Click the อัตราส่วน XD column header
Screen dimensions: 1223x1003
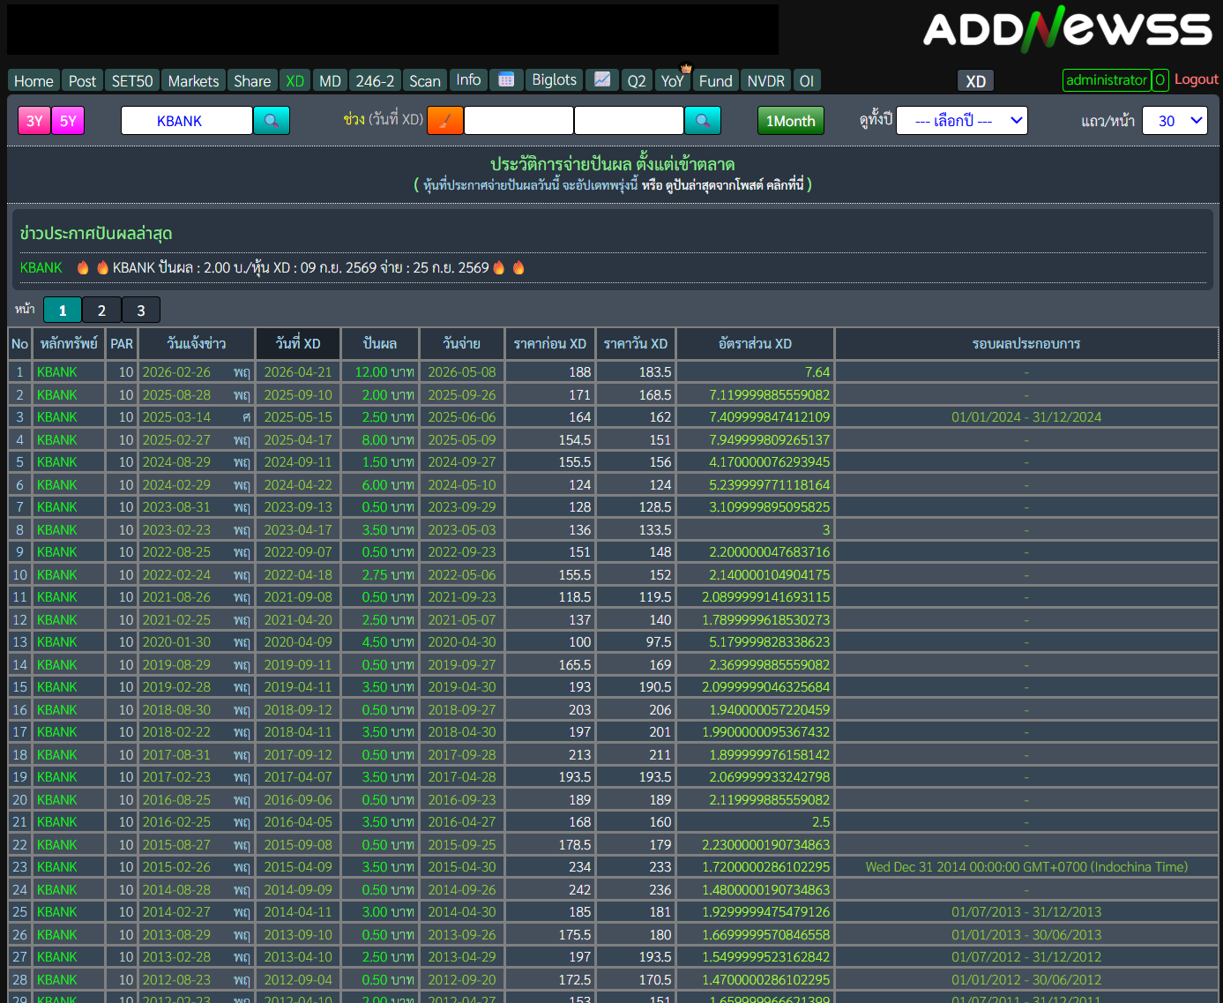pyautogui.click(x=755, y=344)
